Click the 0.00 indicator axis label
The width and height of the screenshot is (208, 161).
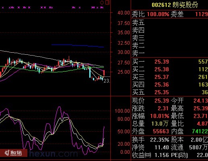(x=125, y=152)
